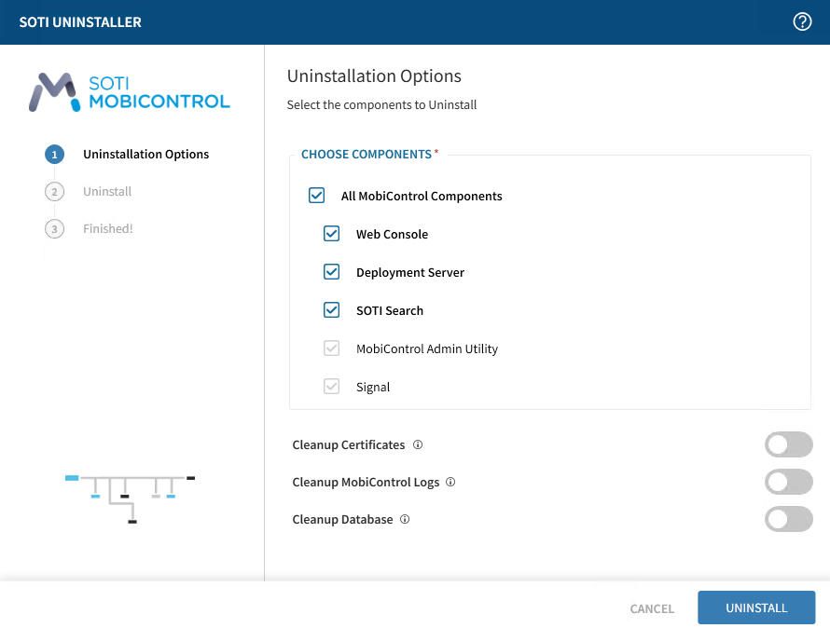Uncheck the Web Console checkbox

pyautogui.click(x=331, y=234)
